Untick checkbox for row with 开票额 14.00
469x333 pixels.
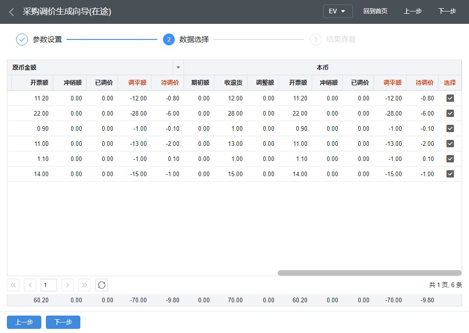(x=450, y=174)
